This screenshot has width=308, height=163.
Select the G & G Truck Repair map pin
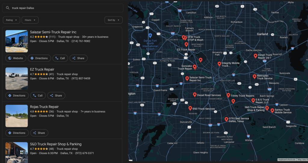point(253,100)
